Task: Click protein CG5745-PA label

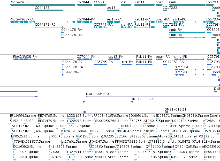Action: [104, 62]
